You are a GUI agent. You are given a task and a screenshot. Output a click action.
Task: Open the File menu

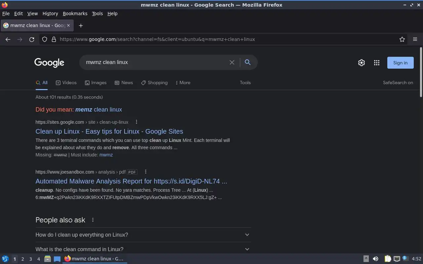tap(6, 14)
